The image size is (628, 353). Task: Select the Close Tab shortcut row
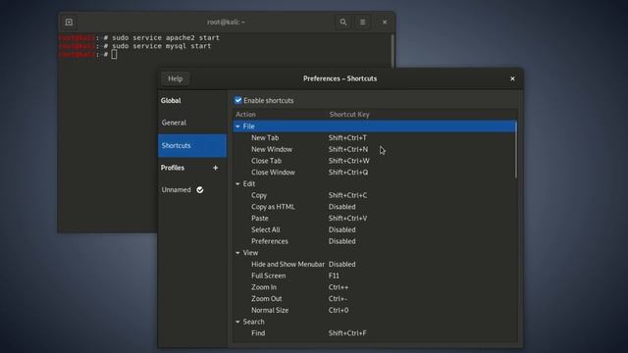coord(375,161)
